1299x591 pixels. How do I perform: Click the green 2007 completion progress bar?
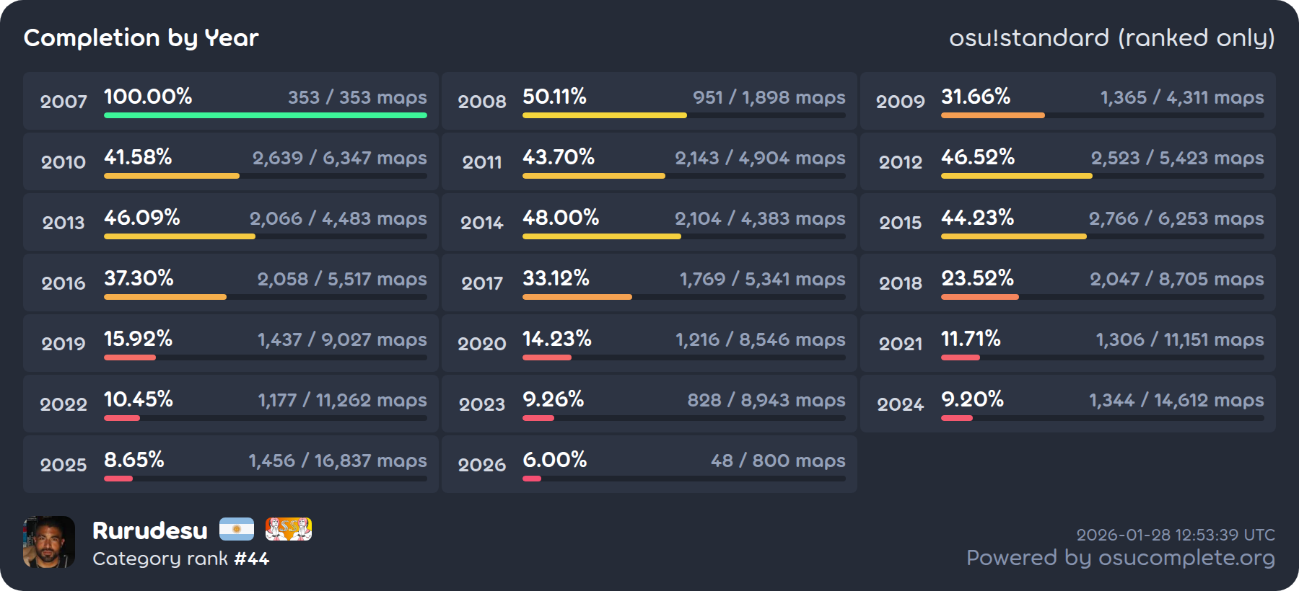tap(265, 115)
